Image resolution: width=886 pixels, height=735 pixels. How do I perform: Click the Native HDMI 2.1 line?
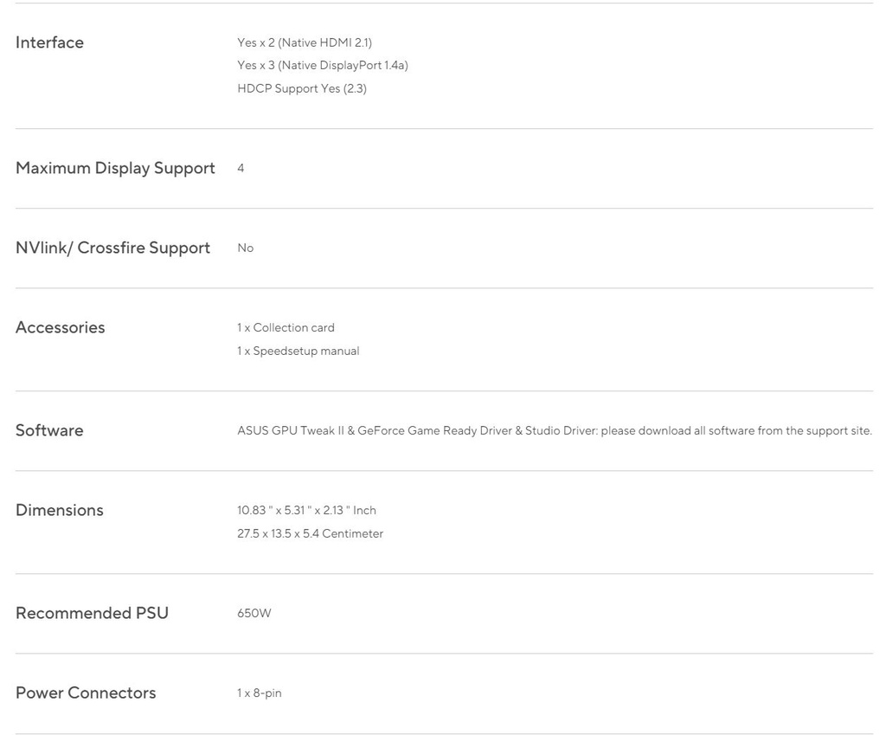(x=305, y=42)
